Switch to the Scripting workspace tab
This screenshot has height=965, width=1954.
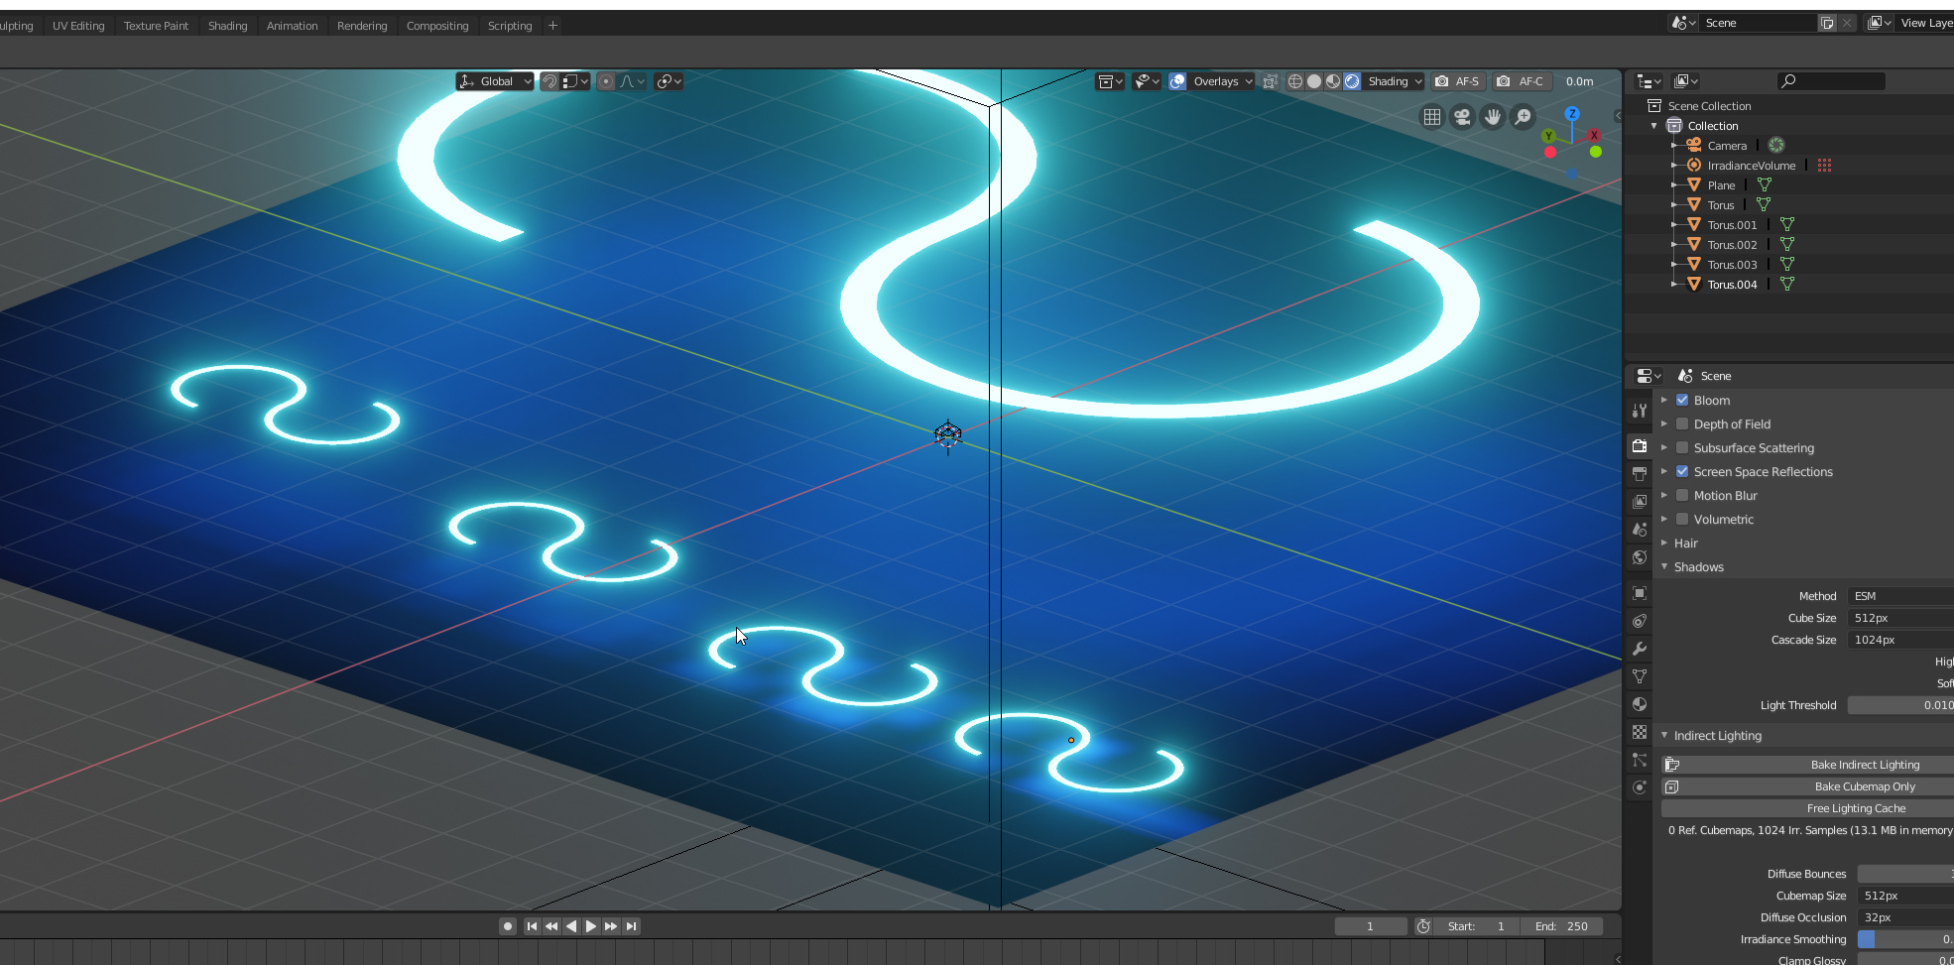[x=510, y=26]
